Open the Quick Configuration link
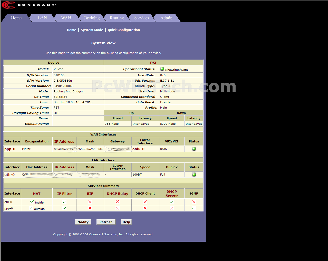Screen dimensions: 328x261 tap(124, 30)
